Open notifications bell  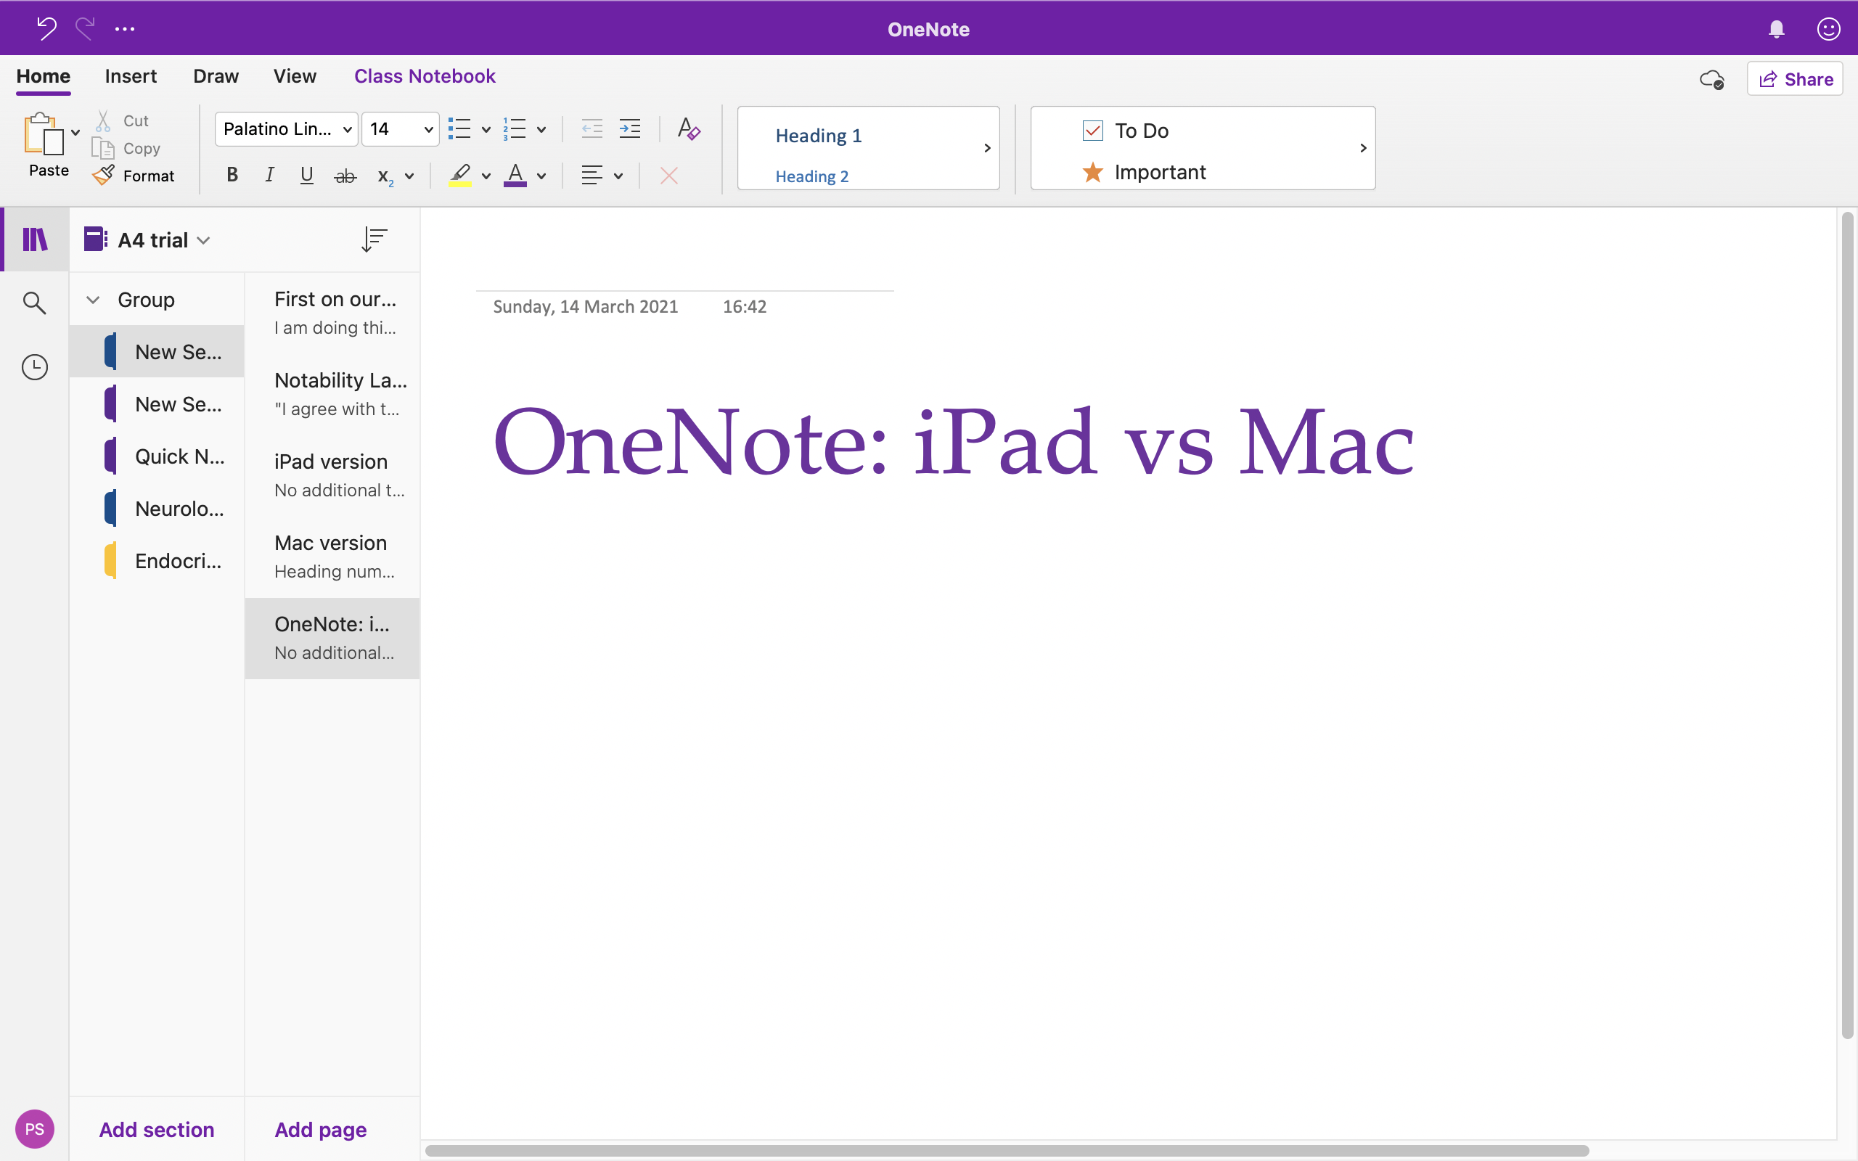1777,29
